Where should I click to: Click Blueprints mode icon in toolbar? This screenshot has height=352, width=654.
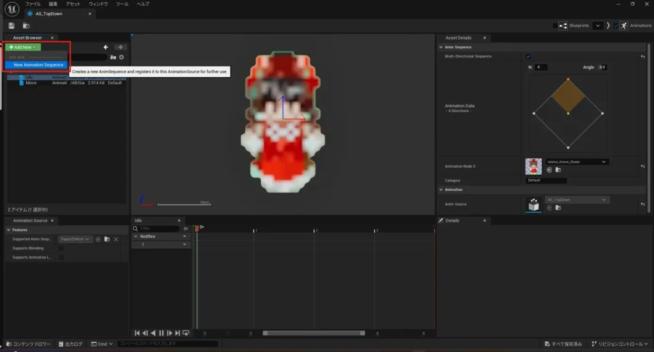click(x=563, y=26)
